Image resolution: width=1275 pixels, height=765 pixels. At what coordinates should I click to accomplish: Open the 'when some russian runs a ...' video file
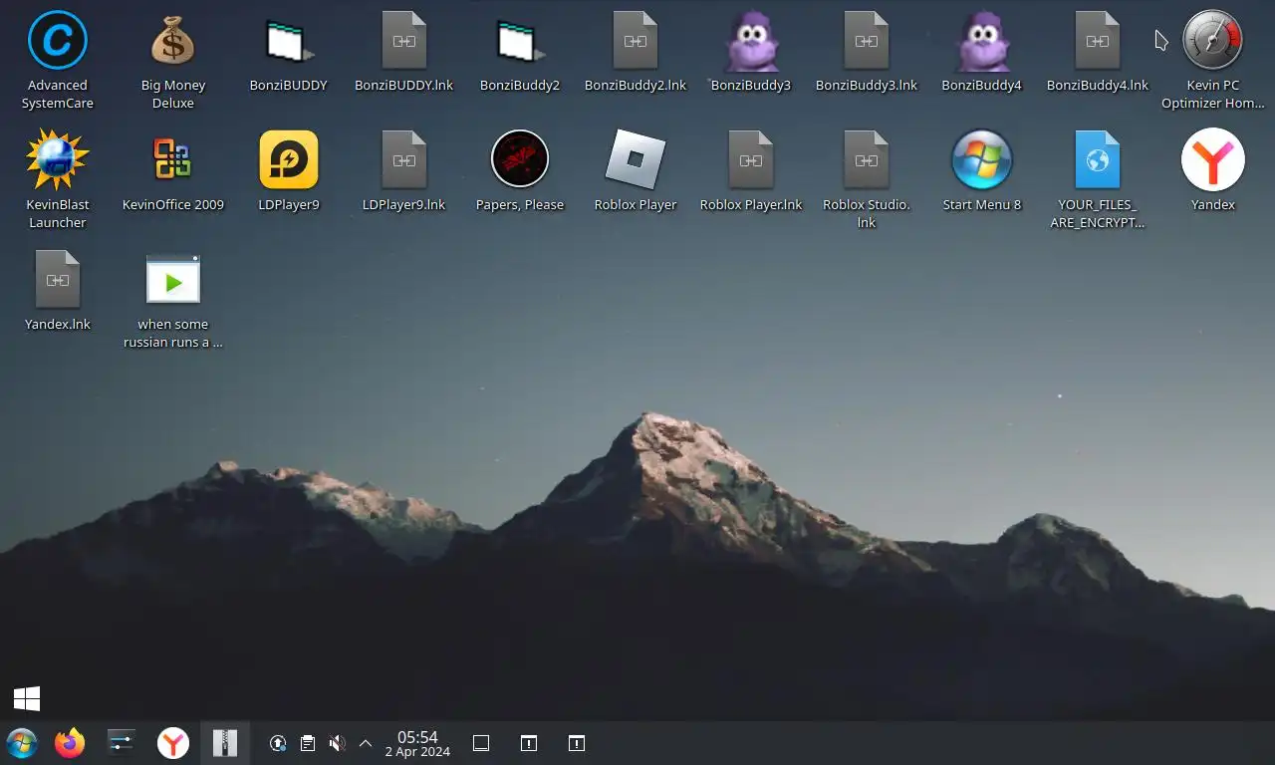[x=173, y=279]
